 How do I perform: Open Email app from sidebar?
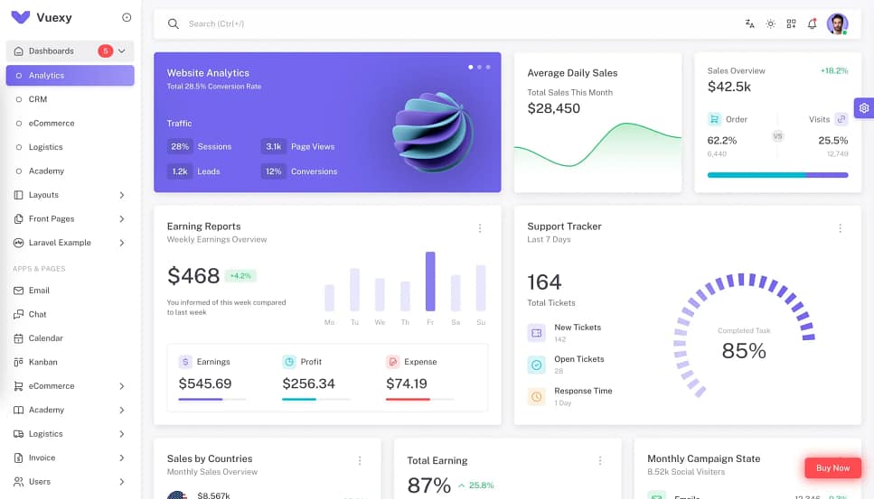39,291
